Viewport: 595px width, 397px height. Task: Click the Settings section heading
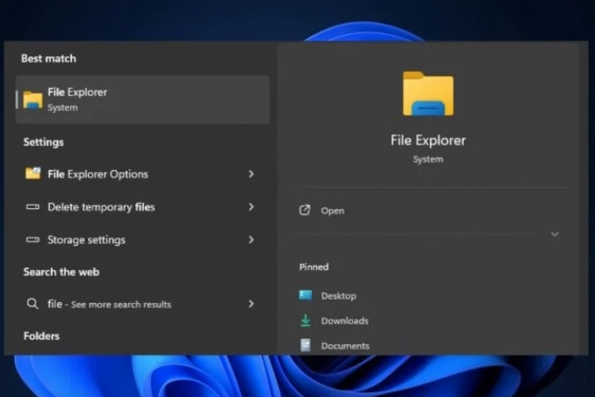(44, 142)
